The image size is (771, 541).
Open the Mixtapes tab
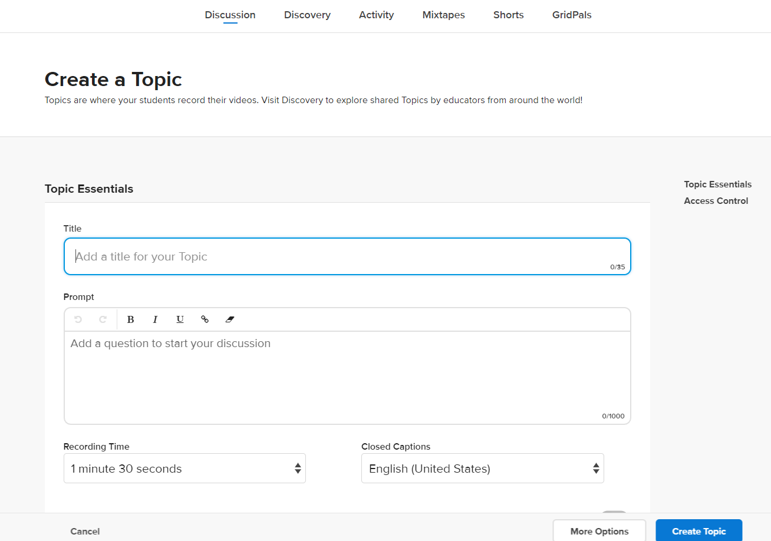[444, 15]
